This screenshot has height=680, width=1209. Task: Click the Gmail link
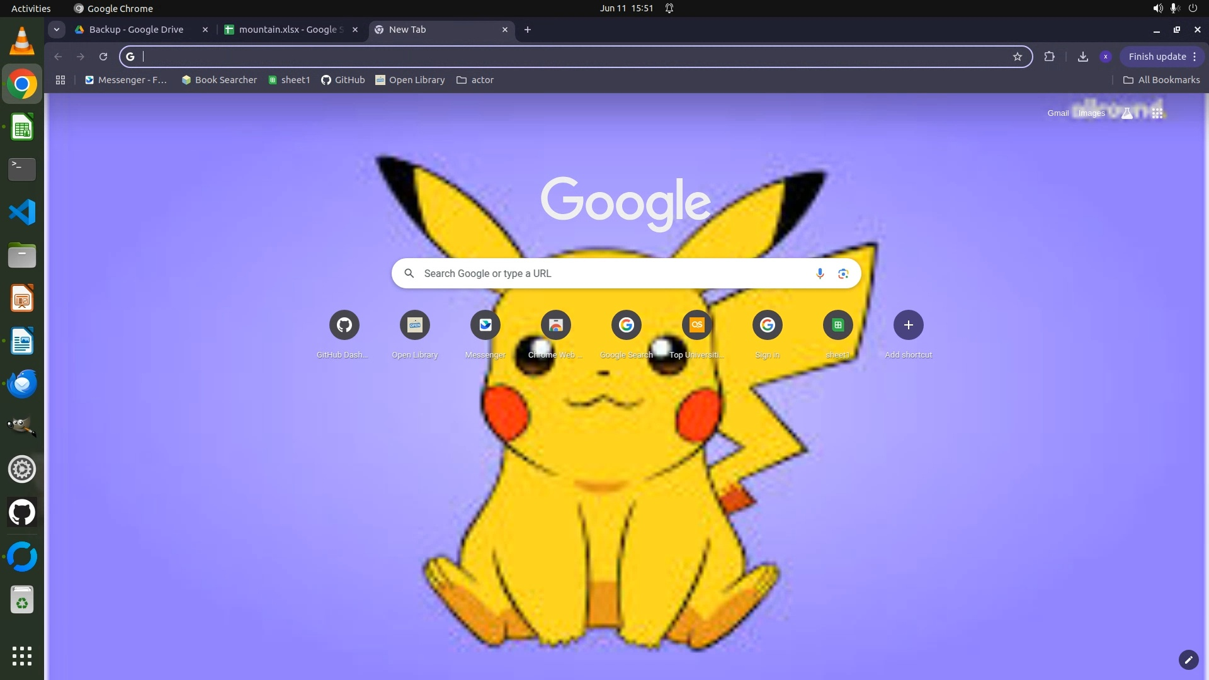click(x=1058, y=113)
